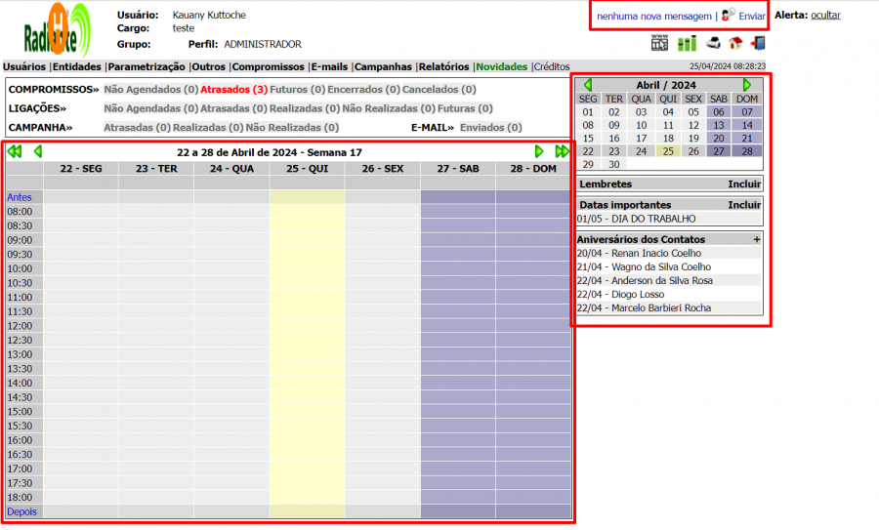Click Incluir next to Lembretes
The image size is (879, 530).
[743, 183]
